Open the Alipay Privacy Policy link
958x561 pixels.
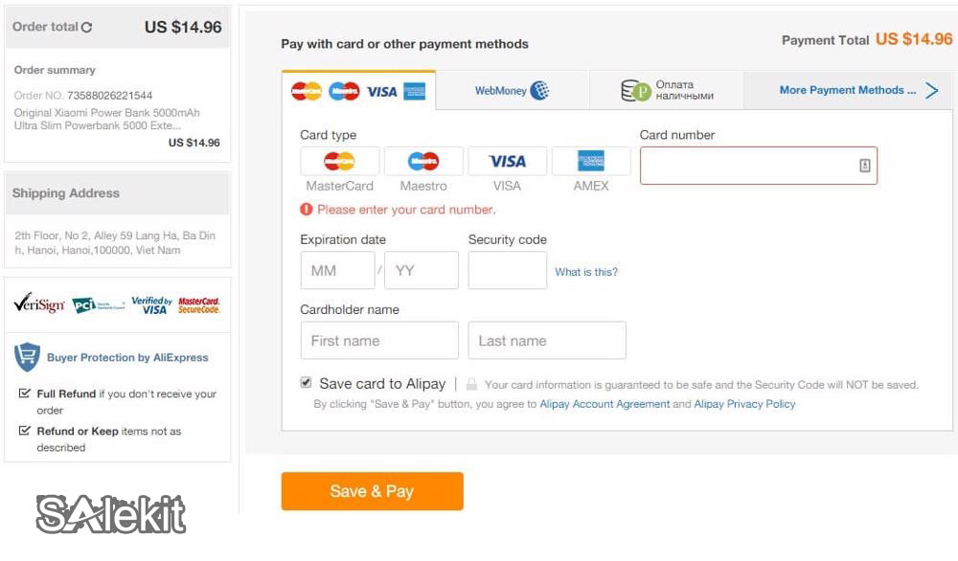click(744, 404)
